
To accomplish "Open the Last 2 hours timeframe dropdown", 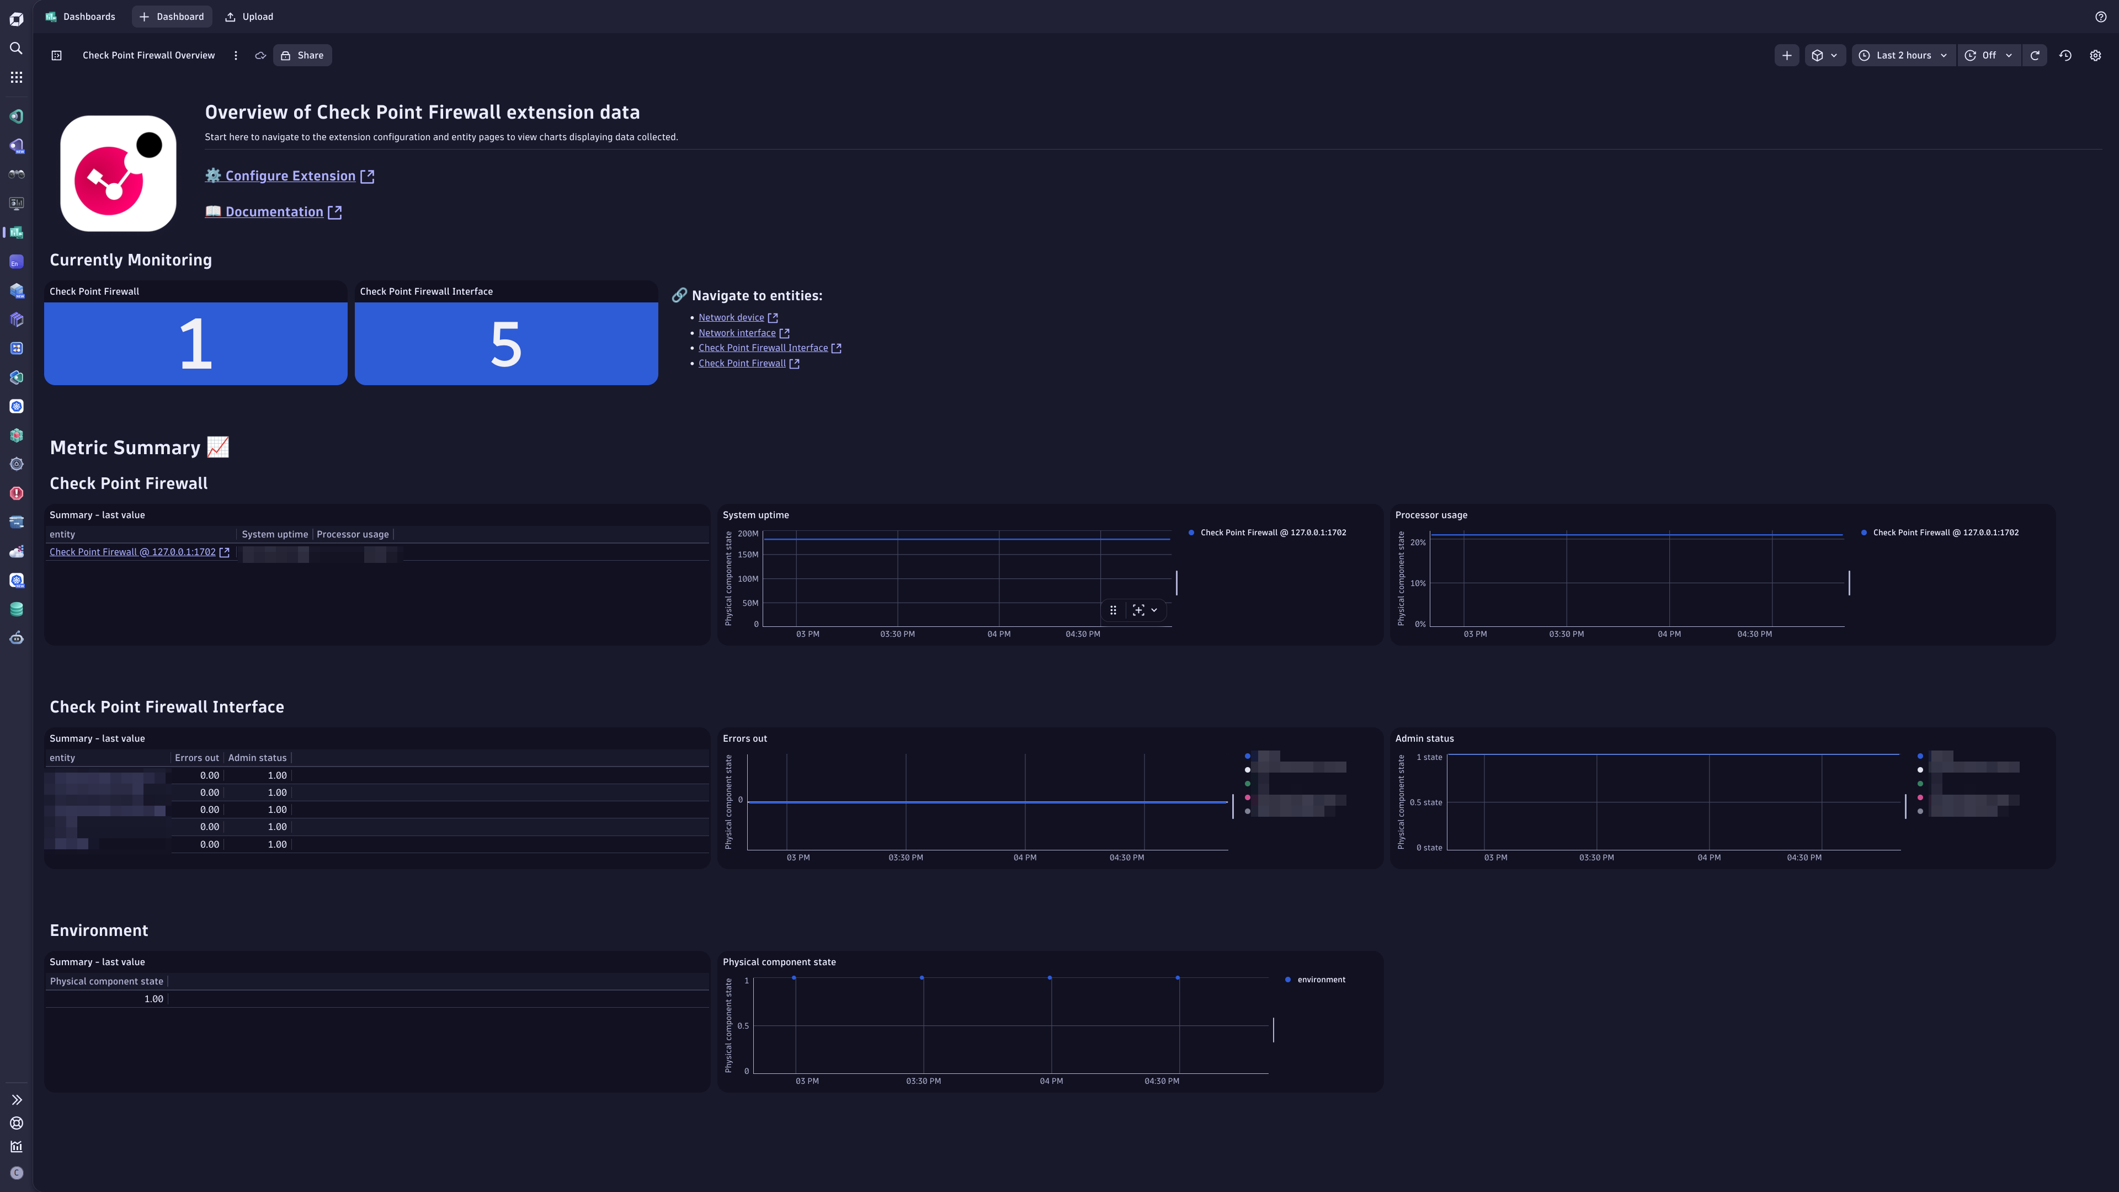I will tap(1903, 55).
